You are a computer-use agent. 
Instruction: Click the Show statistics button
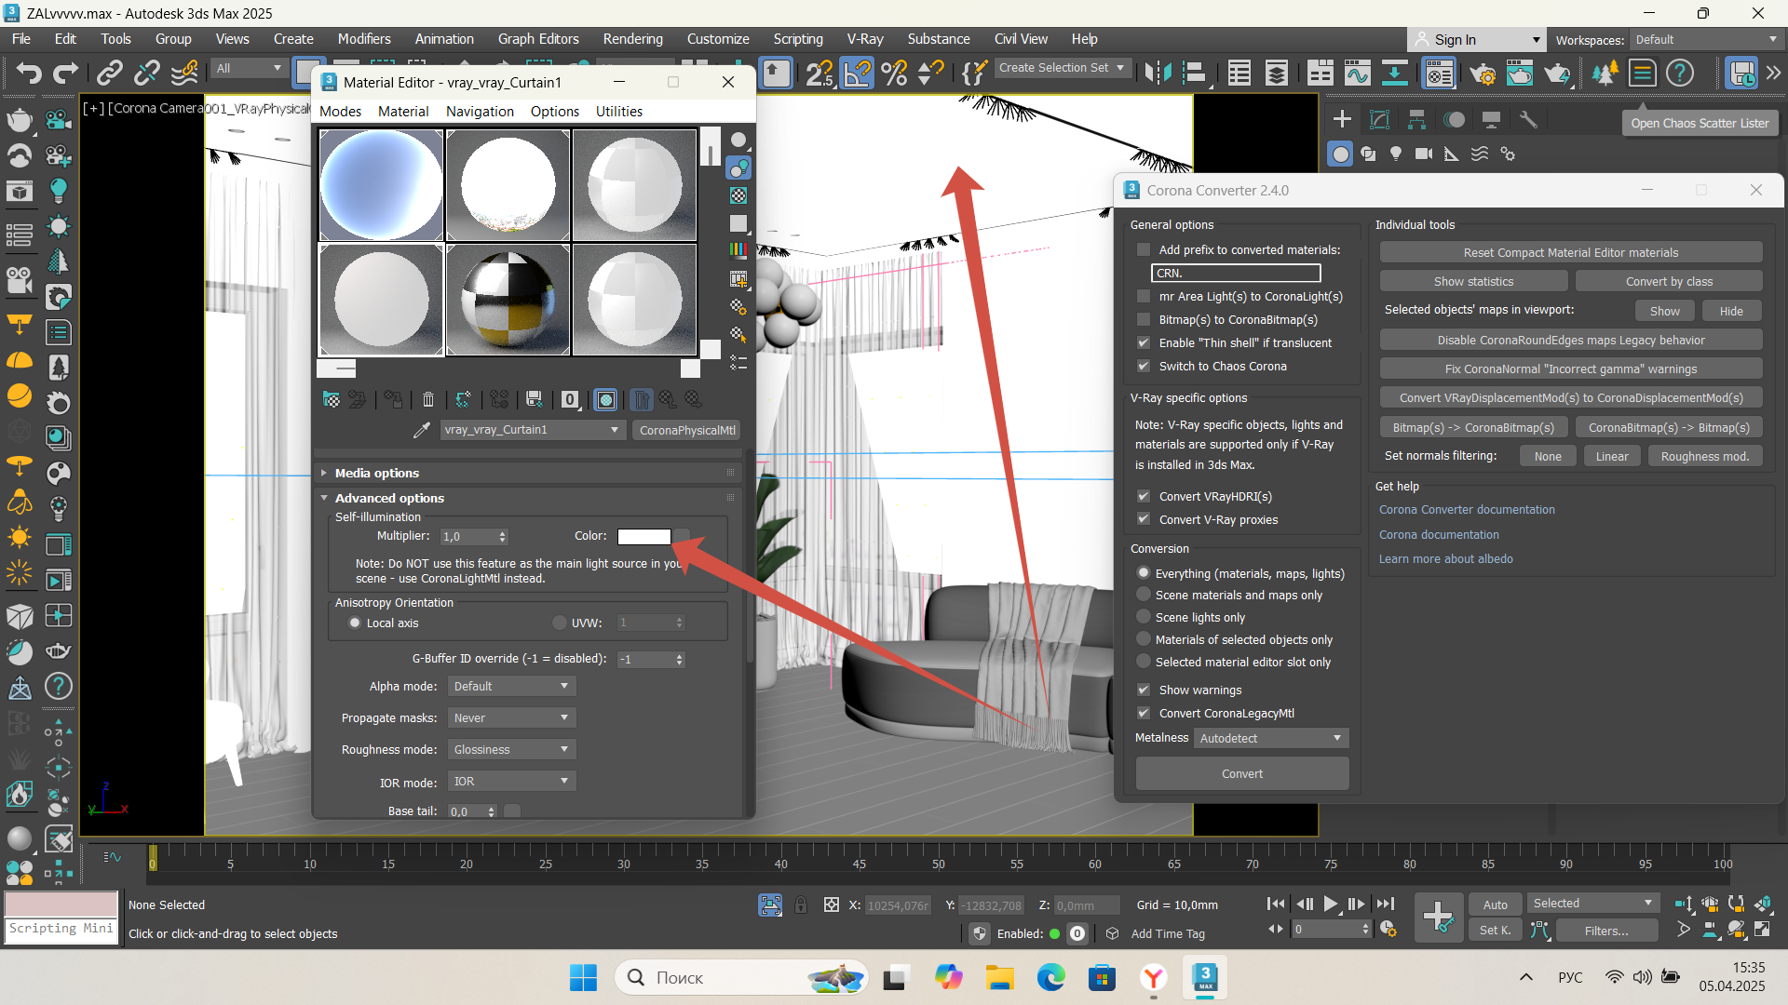coord(1473,281)
